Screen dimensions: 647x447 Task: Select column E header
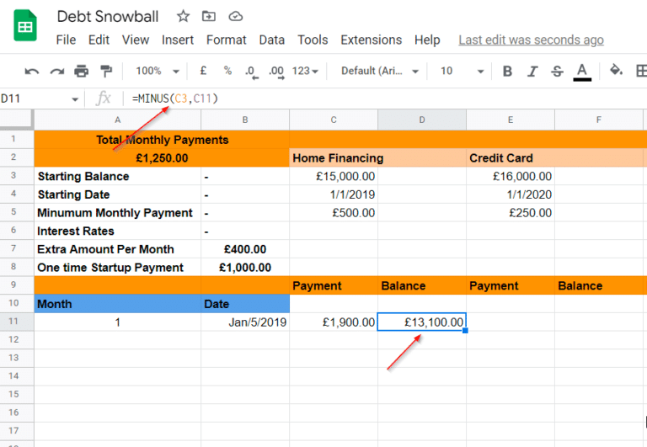point(511,120)
